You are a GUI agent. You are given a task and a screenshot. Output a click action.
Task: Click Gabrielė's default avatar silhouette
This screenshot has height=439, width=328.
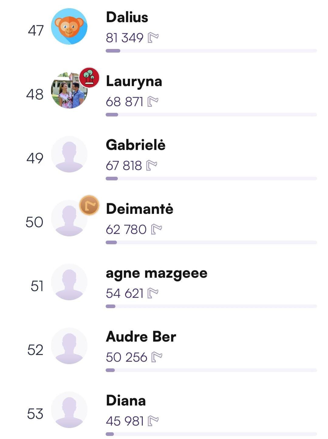point(69,154)
